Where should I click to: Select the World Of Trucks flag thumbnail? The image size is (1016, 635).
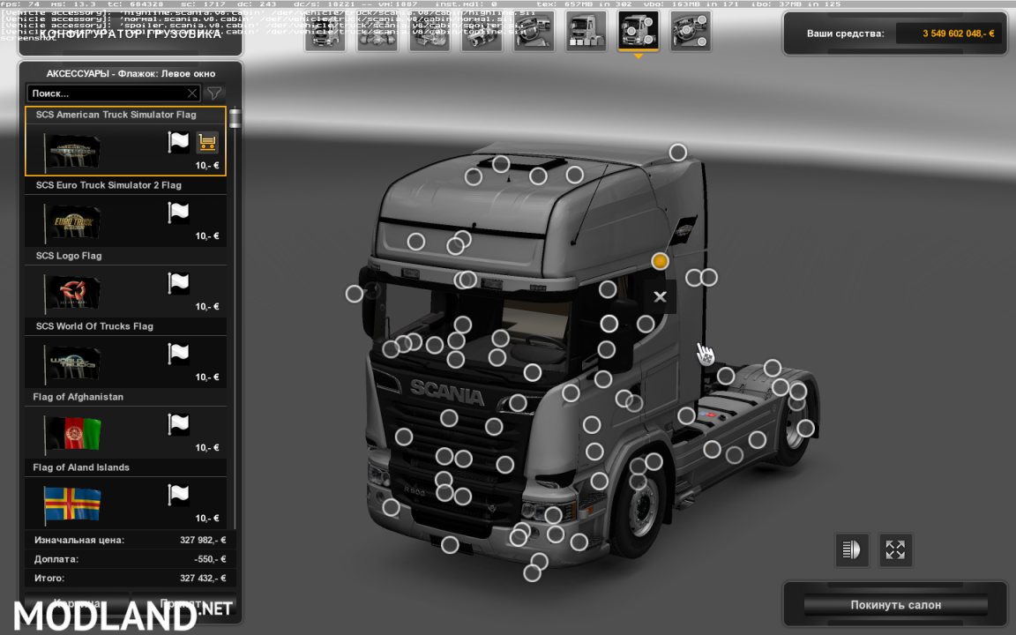(72, 363)
